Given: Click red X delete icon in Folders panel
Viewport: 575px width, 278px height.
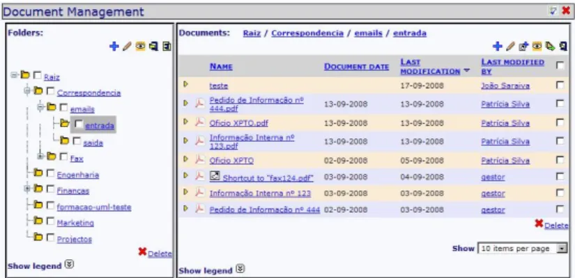Looking at the screenshot, I should pyautogui.click(x=142, y=252).
